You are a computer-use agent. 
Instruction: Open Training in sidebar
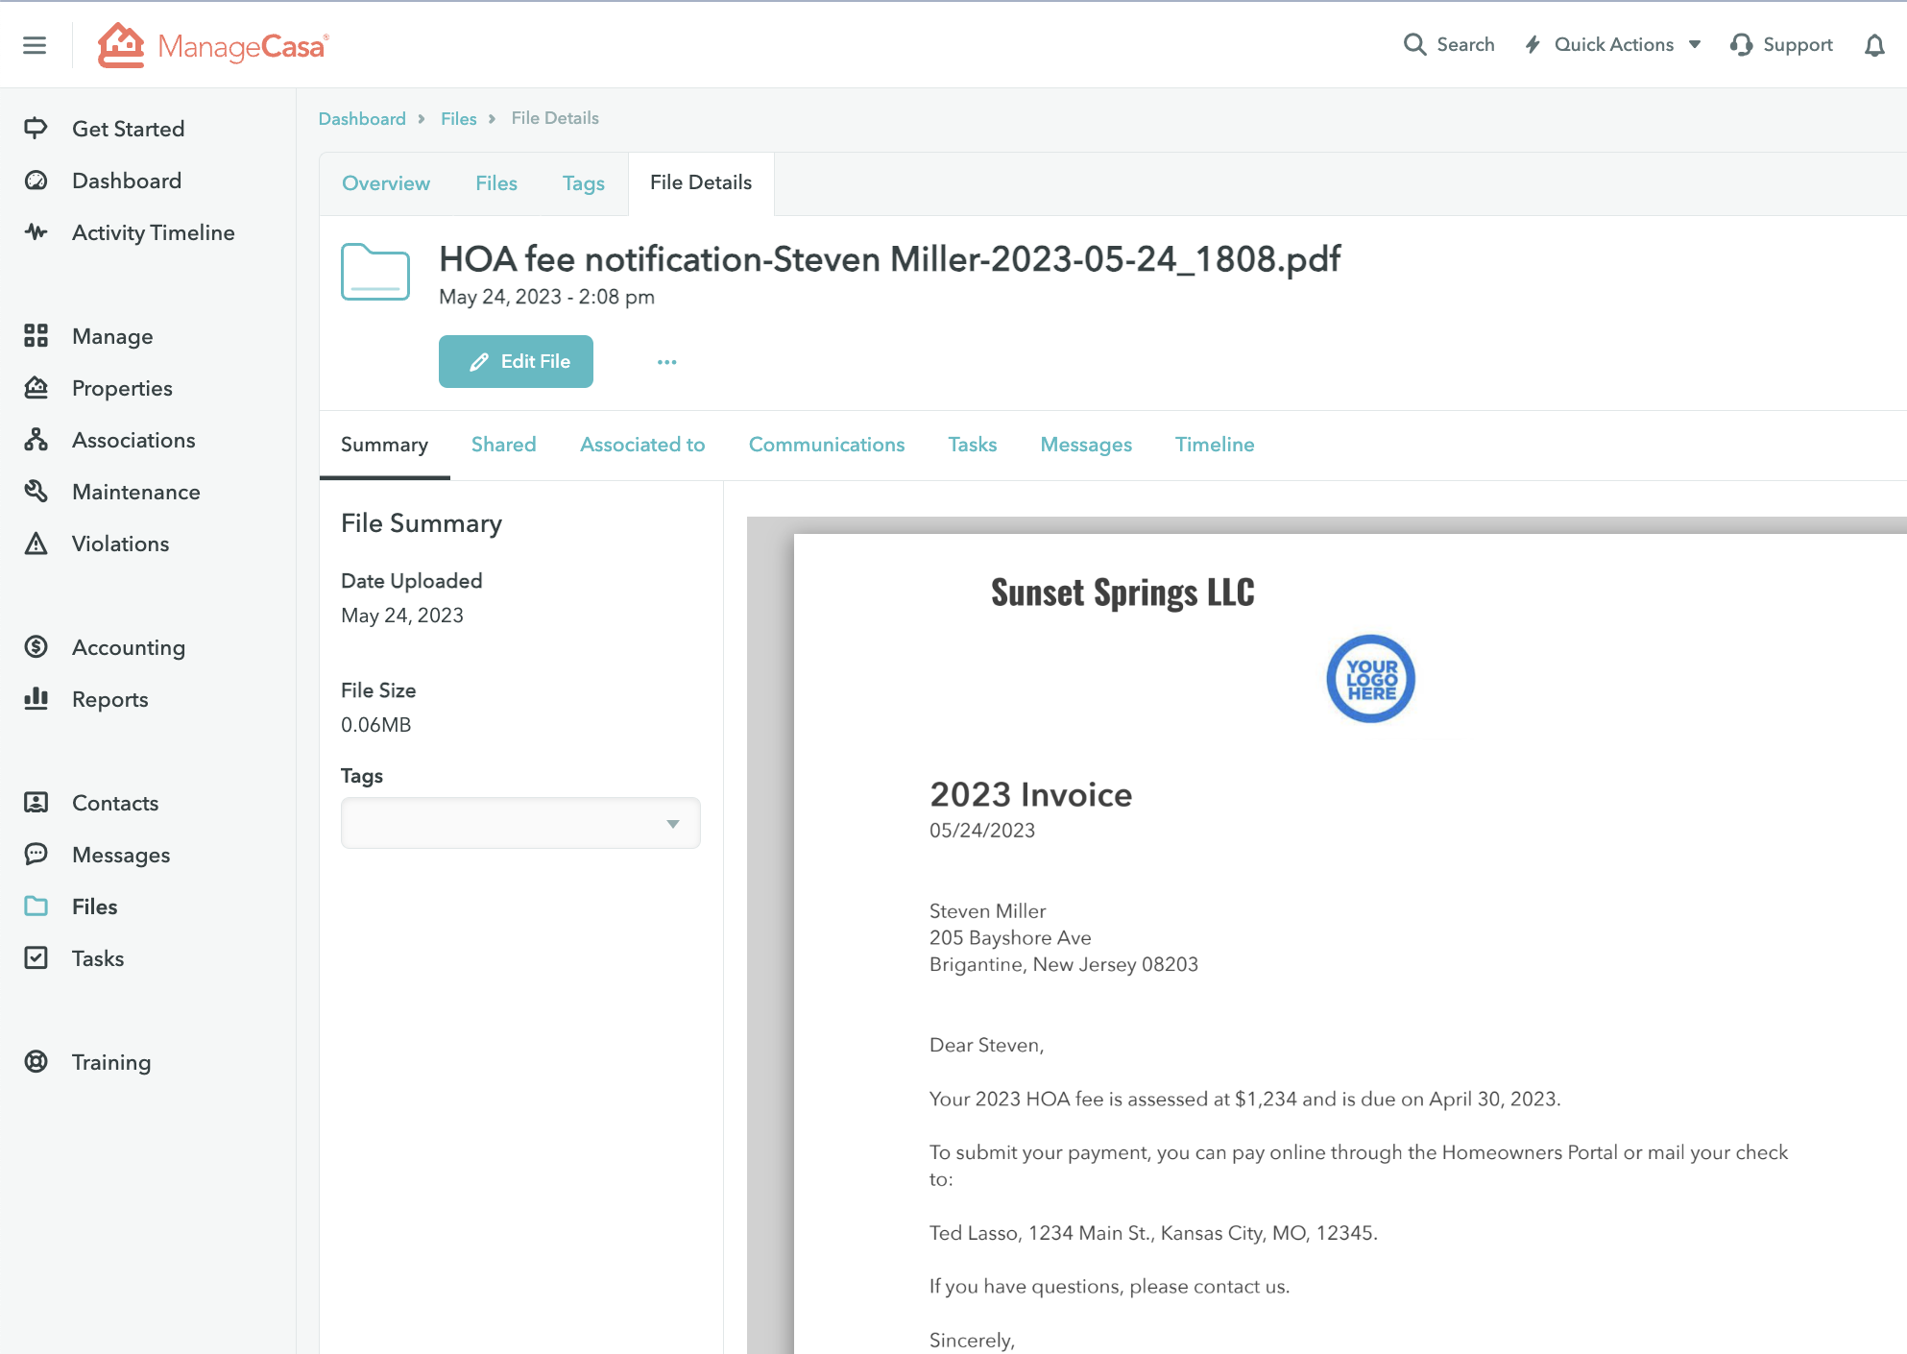tap(111, 1062)
